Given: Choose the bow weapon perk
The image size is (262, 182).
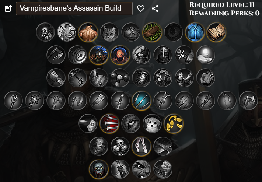Looking at the screenshot, I should coord(227,101).
